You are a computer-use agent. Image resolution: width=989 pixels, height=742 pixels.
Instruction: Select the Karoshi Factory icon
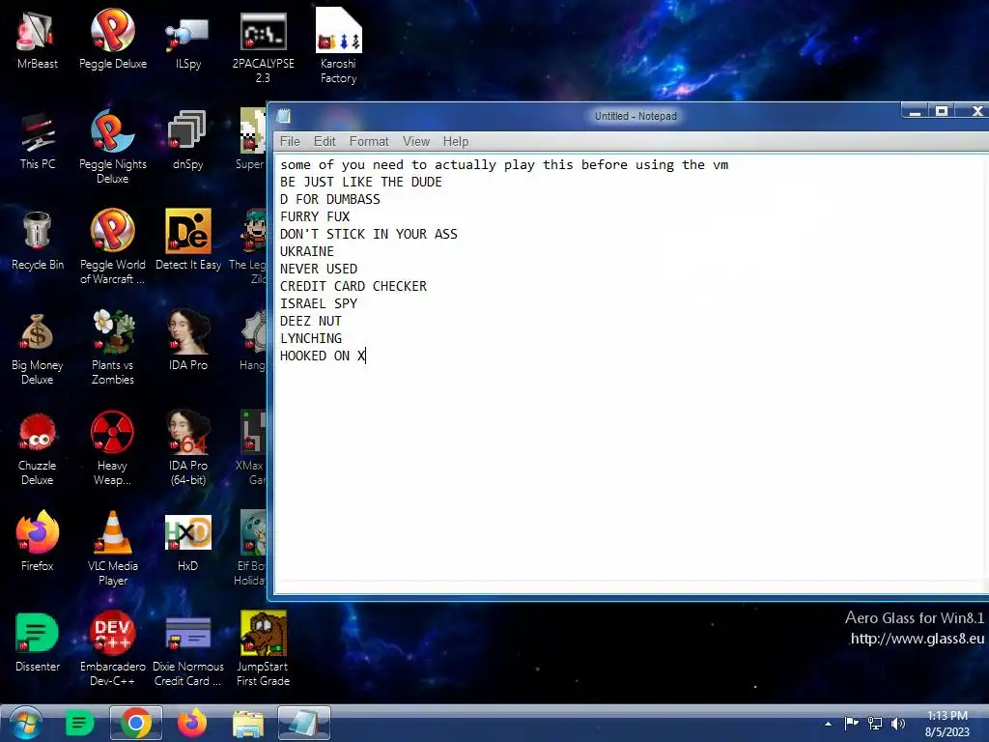pos(339,46)
